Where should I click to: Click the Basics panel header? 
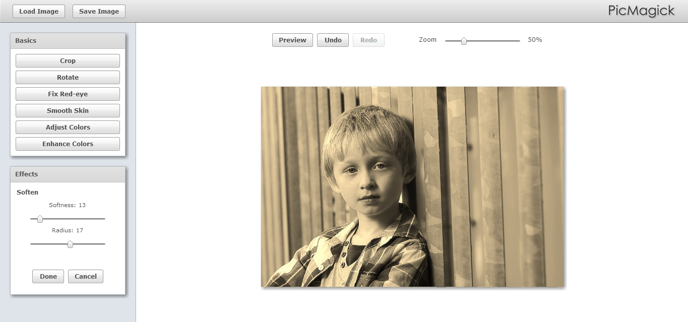click(68, 41)
